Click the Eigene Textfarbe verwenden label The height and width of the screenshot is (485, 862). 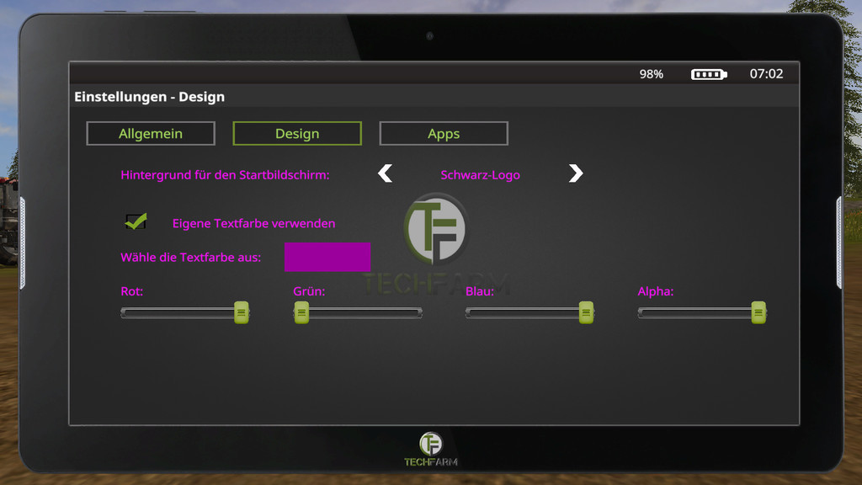point(253,223)
